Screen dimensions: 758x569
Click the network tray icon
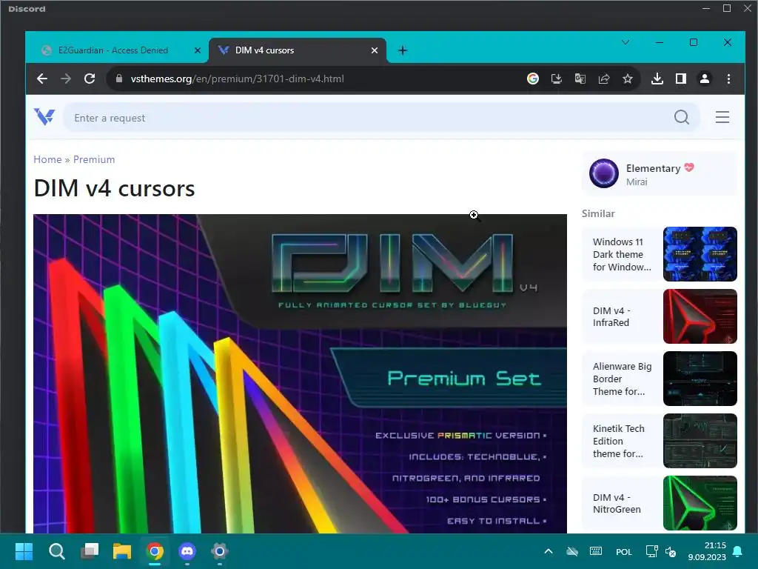click(651, 551)
